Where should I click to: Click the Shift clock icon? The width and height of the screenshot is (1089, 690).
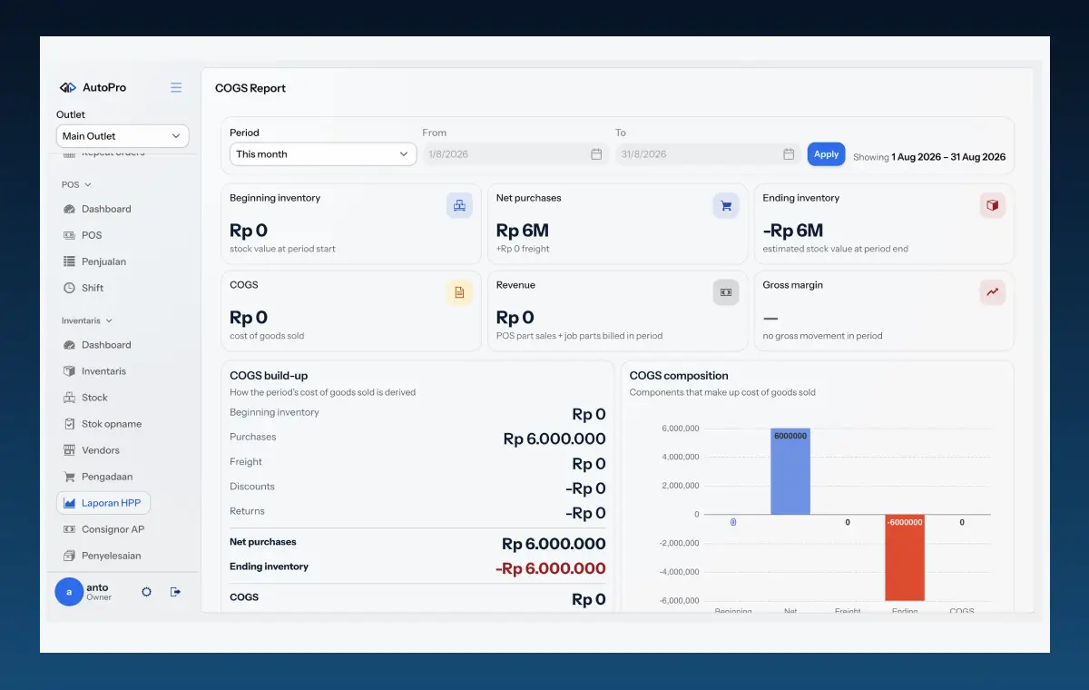pos(69,288)
